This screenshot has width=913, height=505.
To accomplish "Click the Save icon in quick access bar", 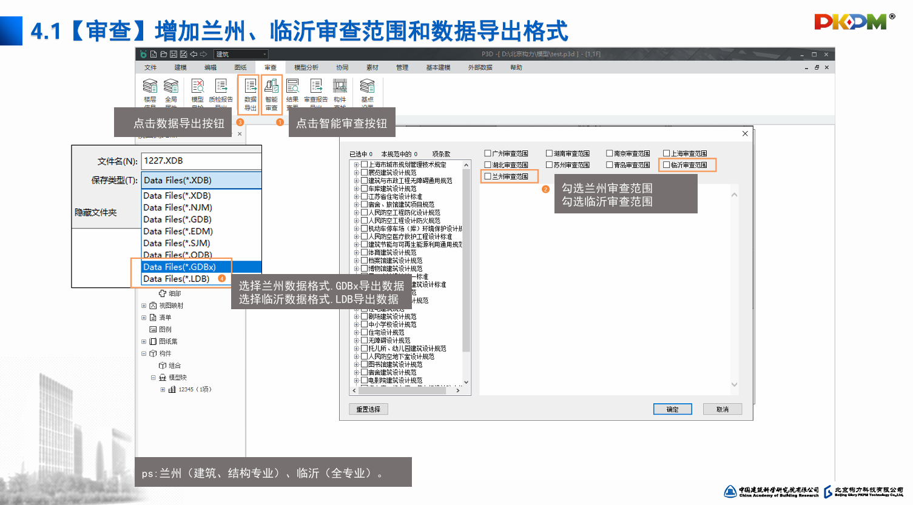I will click(x=174, y=54).
